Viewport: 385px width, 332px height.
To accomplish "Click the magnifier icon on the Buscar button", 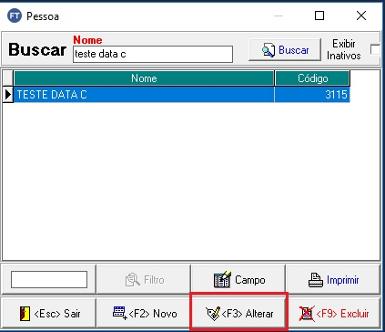I will pyautogui.click(x=268, y=50).
